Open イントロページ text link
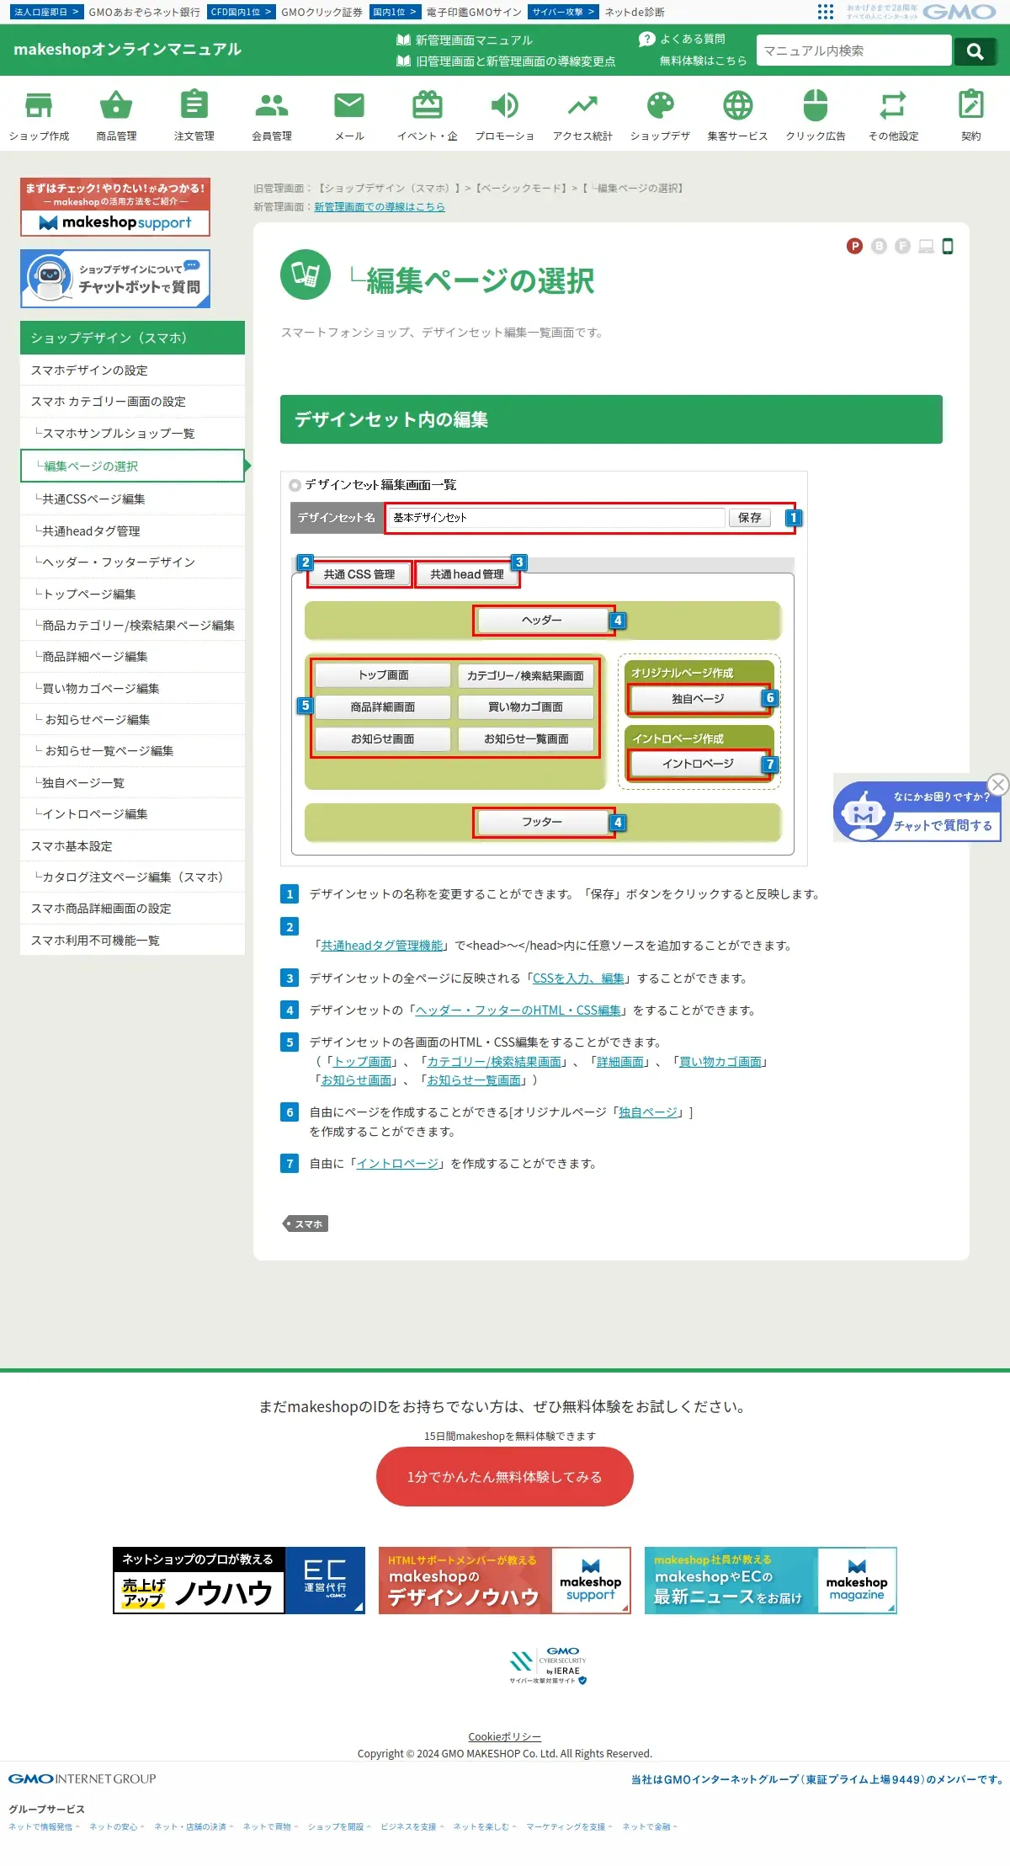 397,1163
